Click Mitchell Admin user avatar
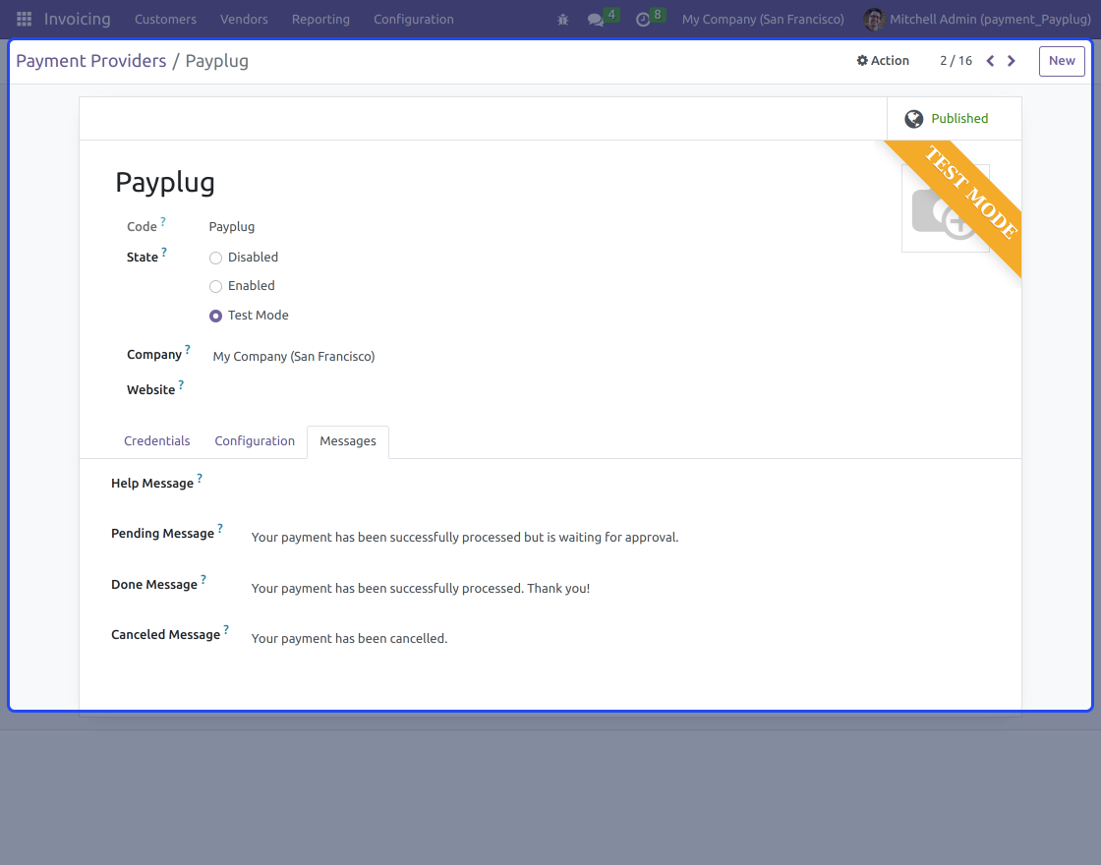Image resolution: width=1101 pixels, height=865 pixels. [x=874, y=19]
